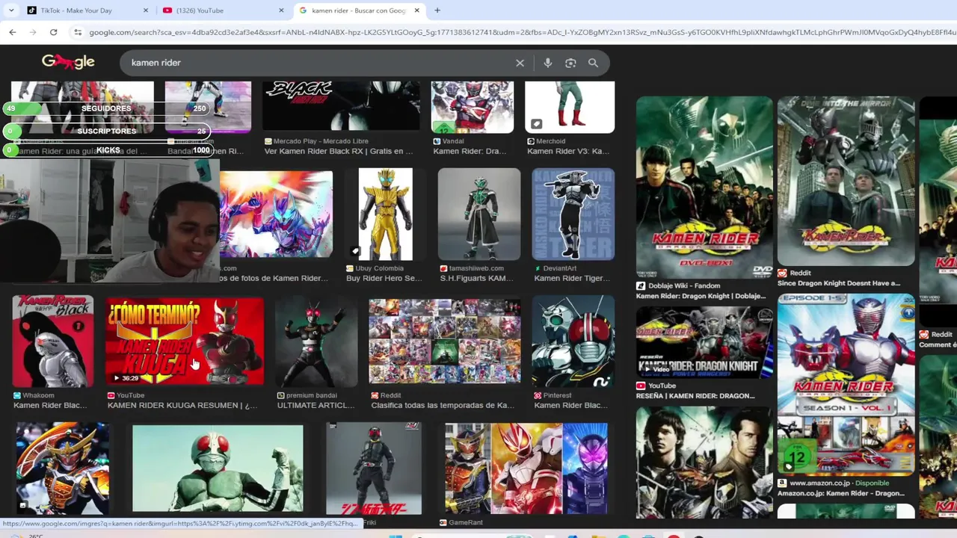Image resolution: width=957 pixels, height=538 pixels.
Task: Open Pinterest Kamen Rider Blac... link
Action: (x=571, y=401)
